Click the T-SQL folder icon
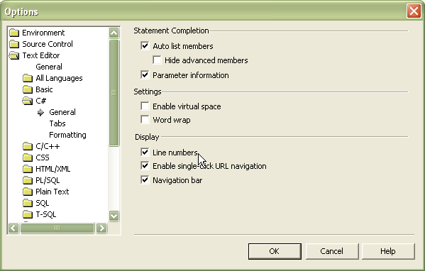Image resolution: width=425 pixels, height=271 pixels. 28,215
